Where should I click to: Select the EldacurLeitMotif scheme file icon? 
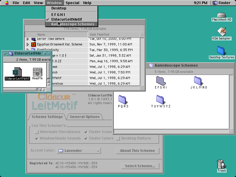coord(17,72)
